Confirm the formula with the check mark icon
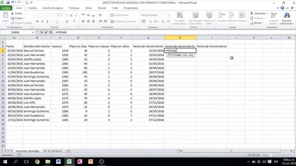The width and height of the screenshot is (296, 166). 46,32
